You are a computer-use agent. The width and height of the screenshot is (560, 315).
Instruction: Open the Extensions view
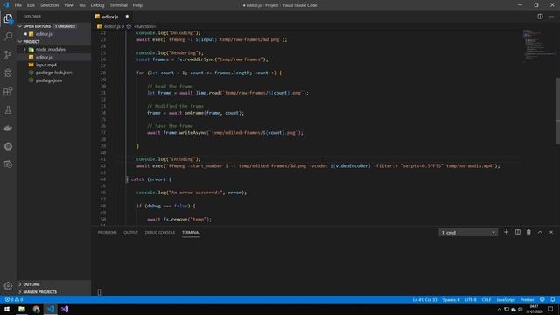[x=8, y=91]
